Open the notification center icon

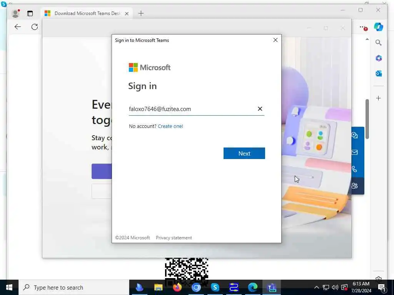click(x=382, y=287)
